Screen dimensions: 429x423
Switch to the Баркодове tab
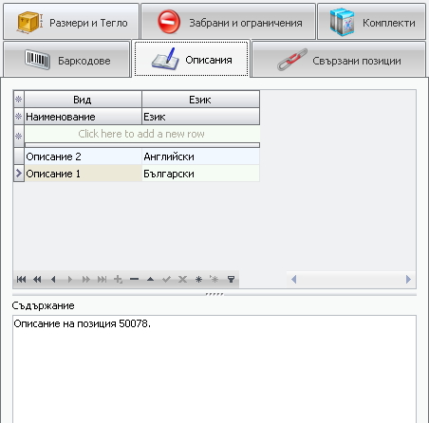click(66, 60)
